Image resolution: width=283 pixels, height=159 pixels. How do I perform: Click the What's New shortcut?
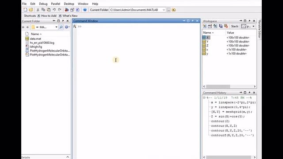point(68,16)
